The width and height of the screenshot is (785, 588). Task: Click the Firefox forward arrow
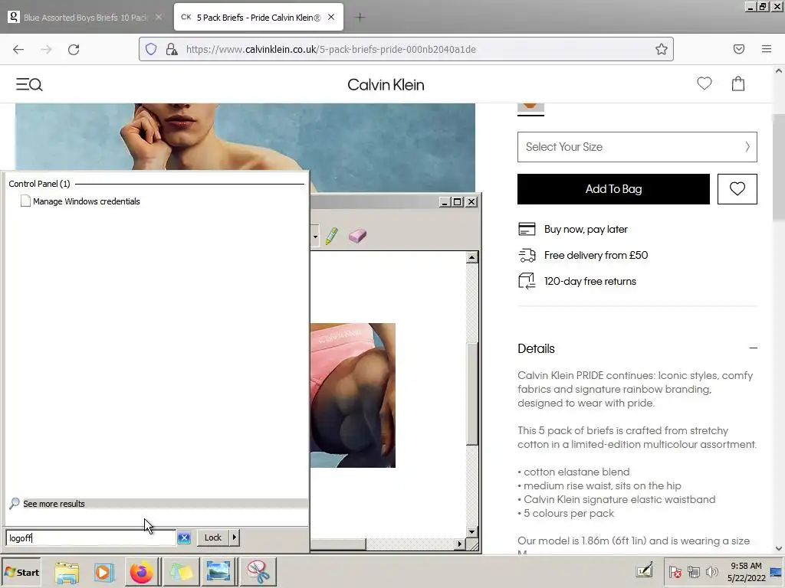tap(46, 50)
